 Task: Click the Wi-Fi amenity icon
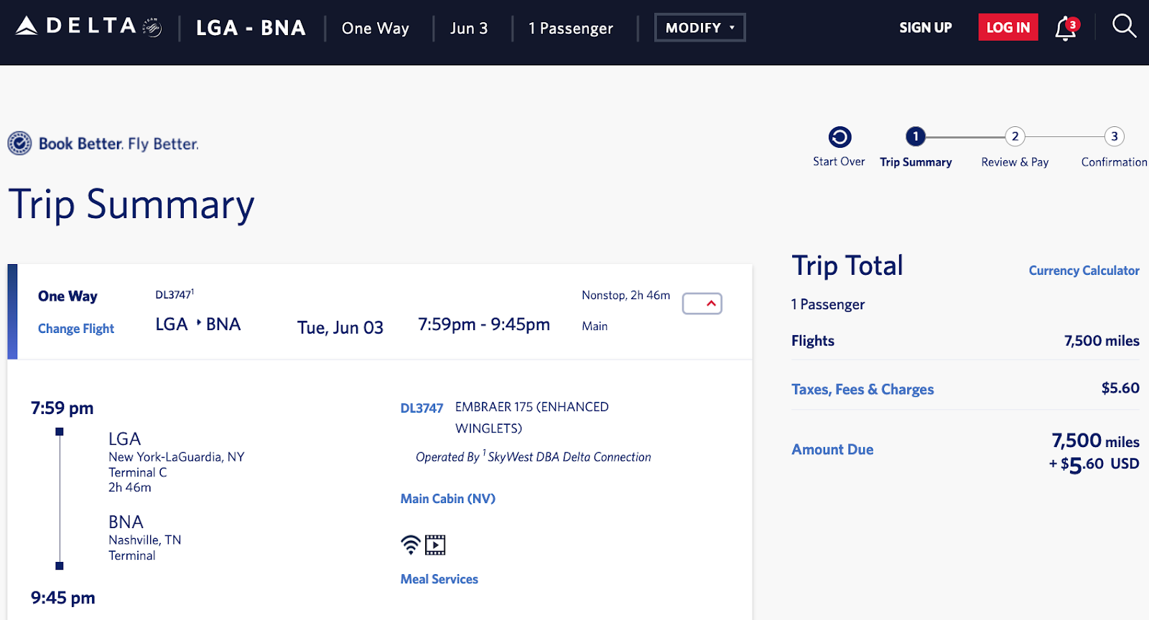410,545
